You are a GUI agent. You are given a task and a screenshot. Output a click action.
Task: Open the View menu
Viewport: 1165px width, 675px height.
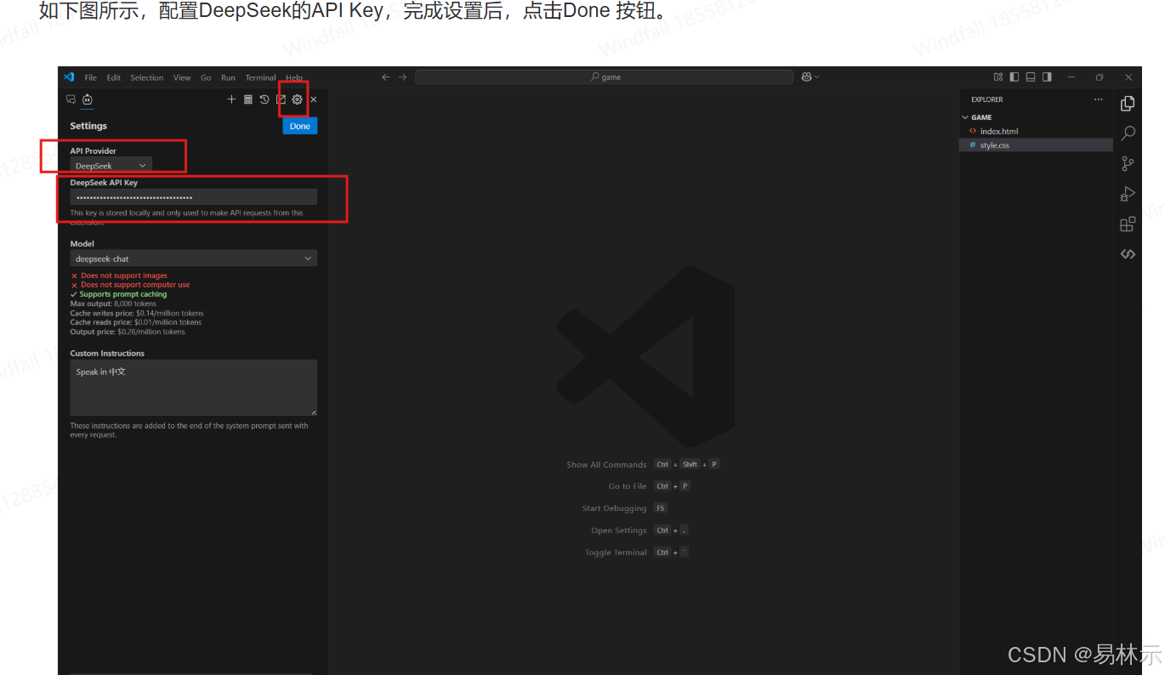pos(182,77)
